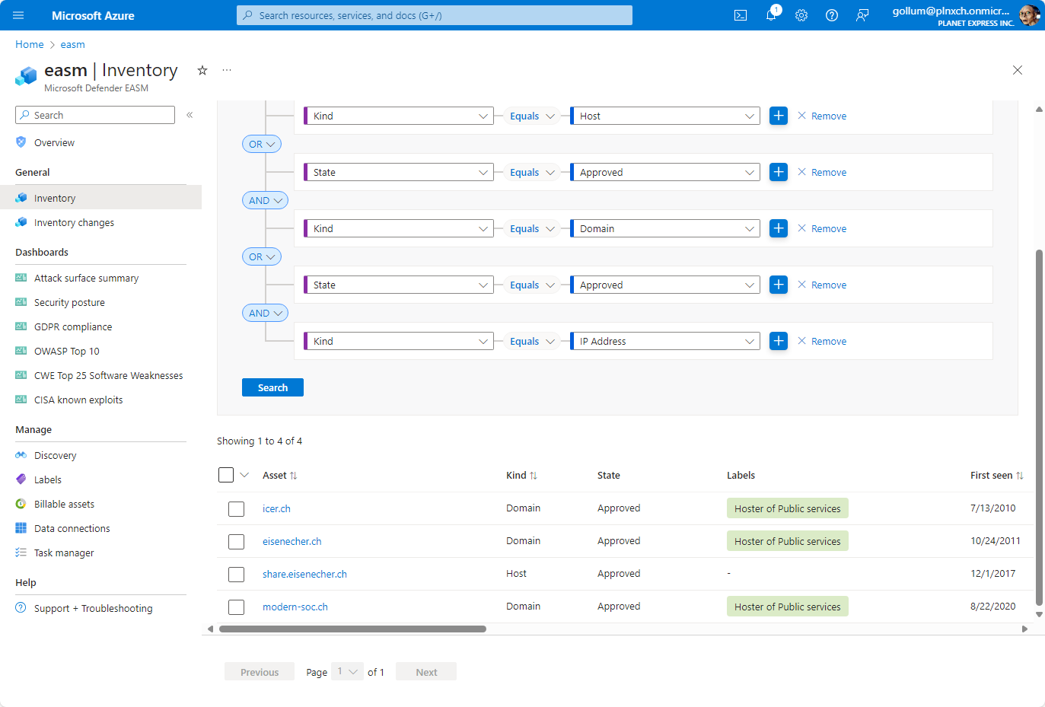Select checkbox for icer.ch asset
1045x707 pixels.
pos(236,508)
